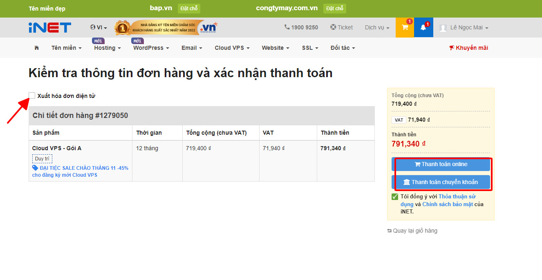This screenshot has width=542, height=280.
Task: Click Thanh toán online button
Action: pos(441,164)
